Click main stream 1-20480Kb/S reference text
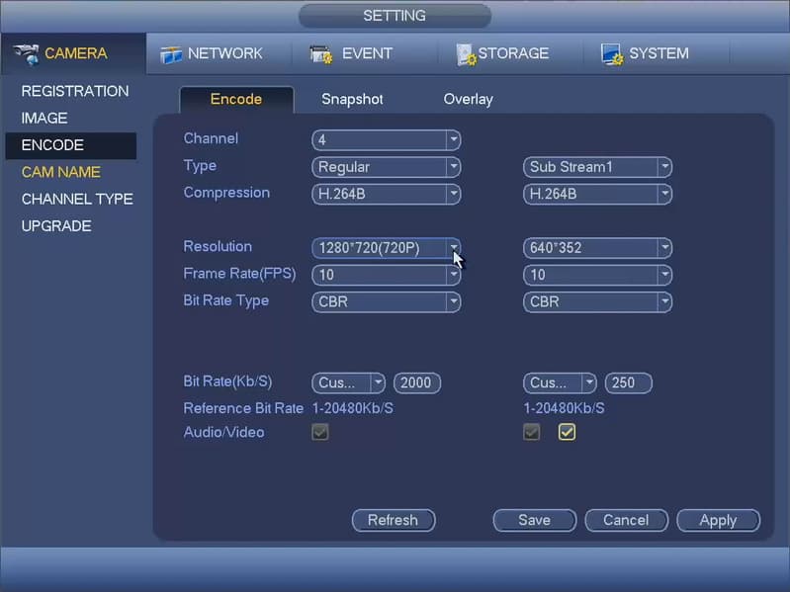Image resolution: width=790 pixels, height=592 pixels. click(x=353, y=408)
